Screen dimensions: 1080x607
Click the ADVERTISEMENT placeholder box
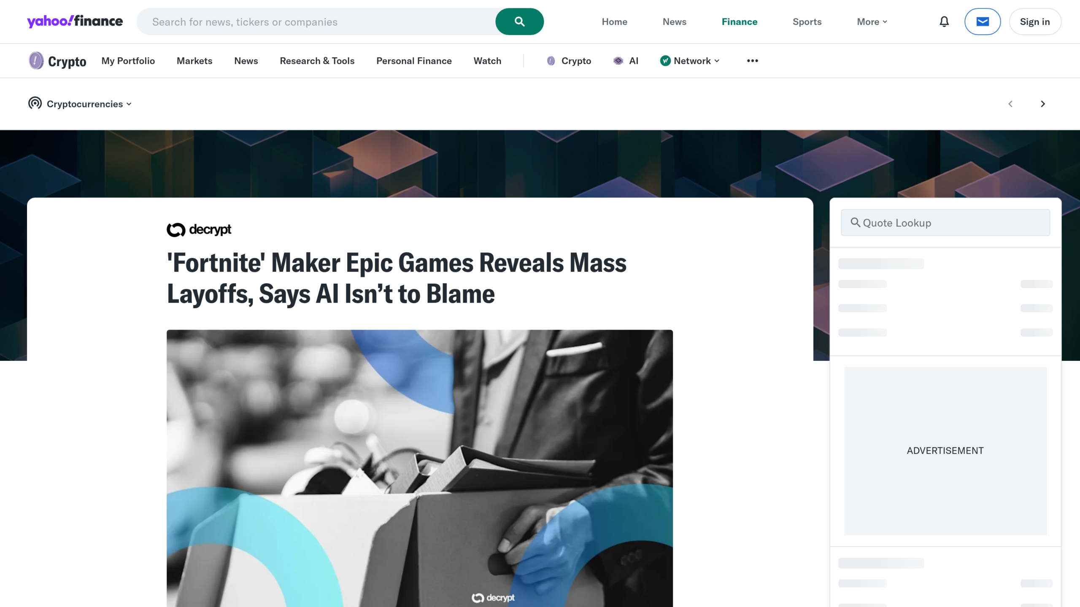click(945, 451)
